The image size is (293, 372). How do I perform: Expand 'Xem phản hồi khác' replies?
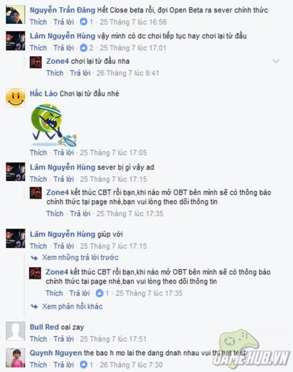[73, 307]
